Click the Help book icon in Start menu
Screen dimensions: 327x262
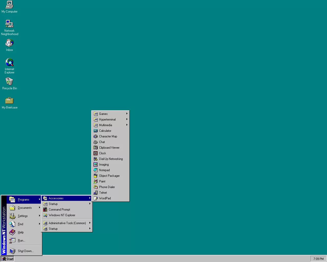pos(12,232)
